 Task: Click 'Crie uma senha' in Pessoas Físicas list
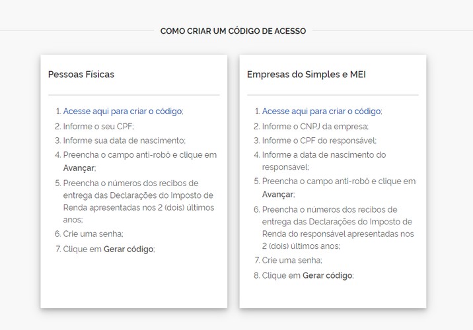pos(93,234)
